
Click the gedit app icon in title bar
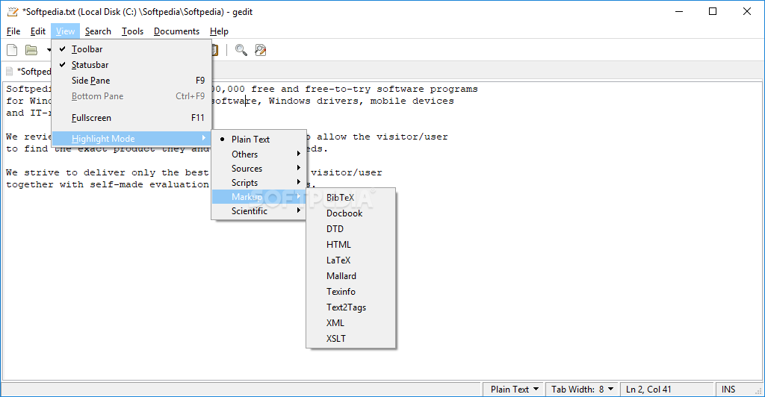13,12
